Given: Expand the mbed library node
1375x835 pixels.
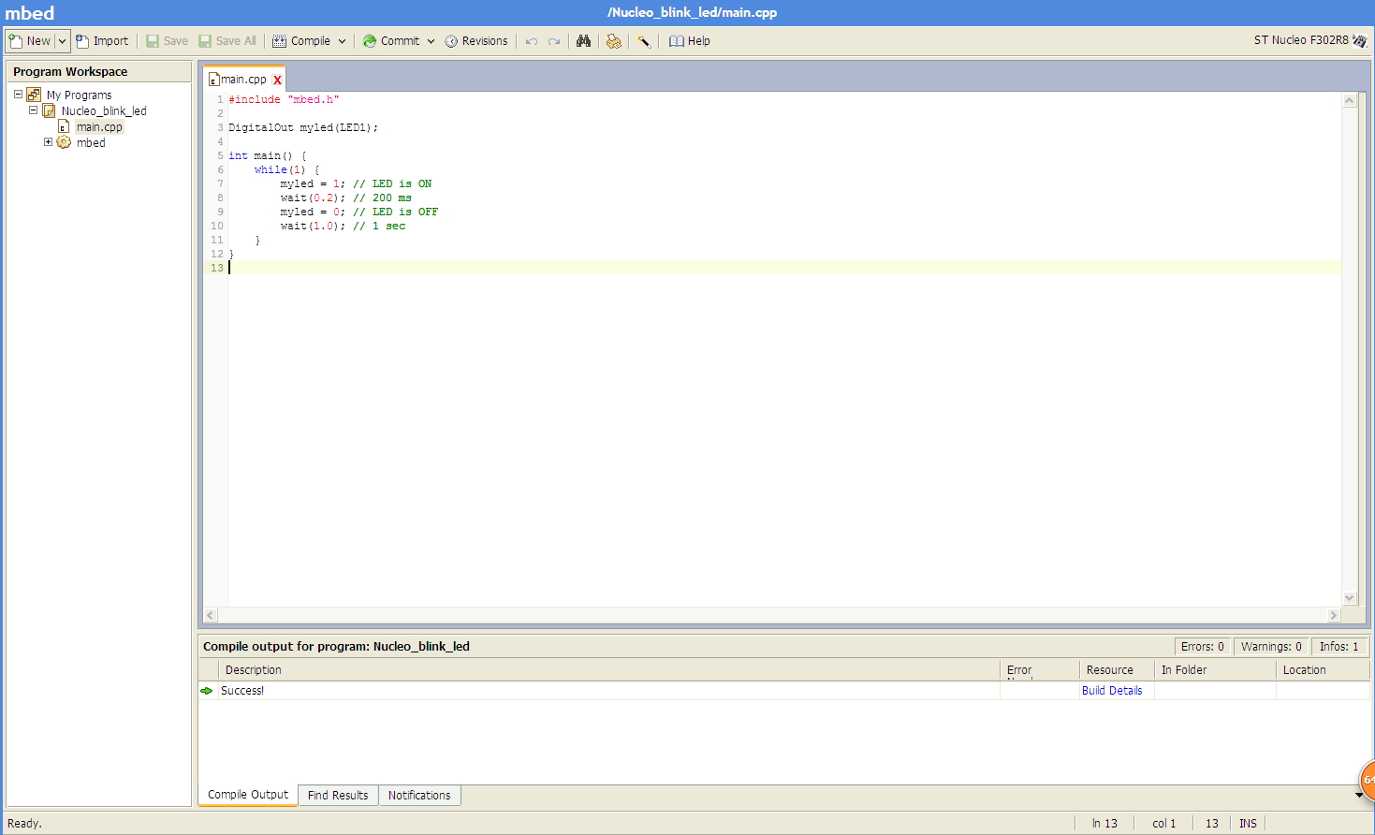Looking at the screenshot, I should pyautogui.click(x=48, y=142).
